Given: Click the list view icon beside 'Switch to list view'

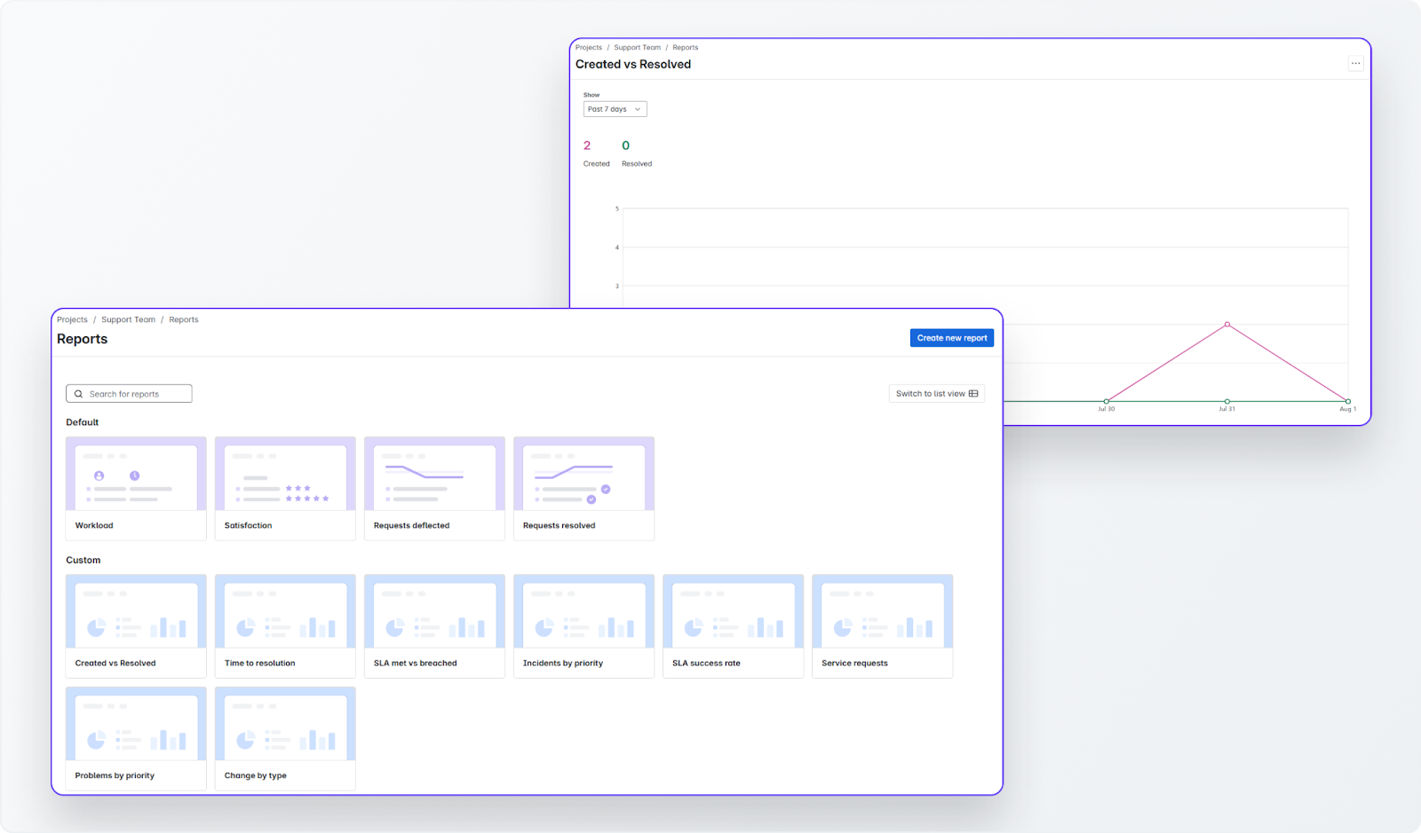Looking at the screenshot, I should tap(973, 393).
